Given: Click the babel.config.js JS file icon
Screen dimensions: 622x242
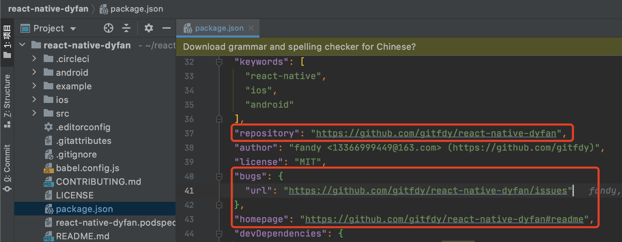Looking at the screenshot, I should tap(48, 168).
